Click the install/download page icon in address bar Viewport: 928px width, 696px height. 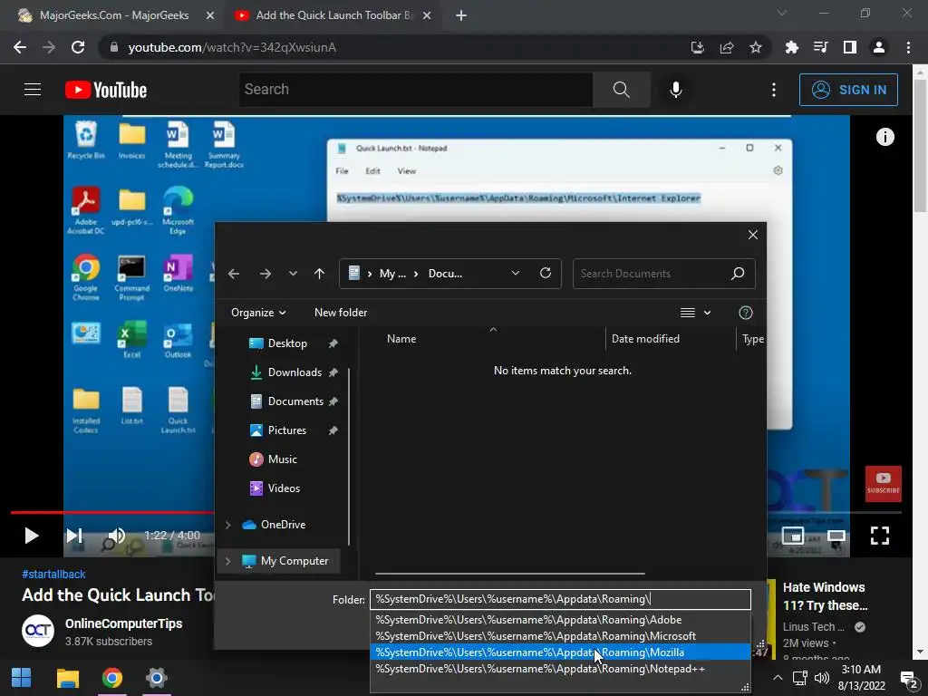698,47
